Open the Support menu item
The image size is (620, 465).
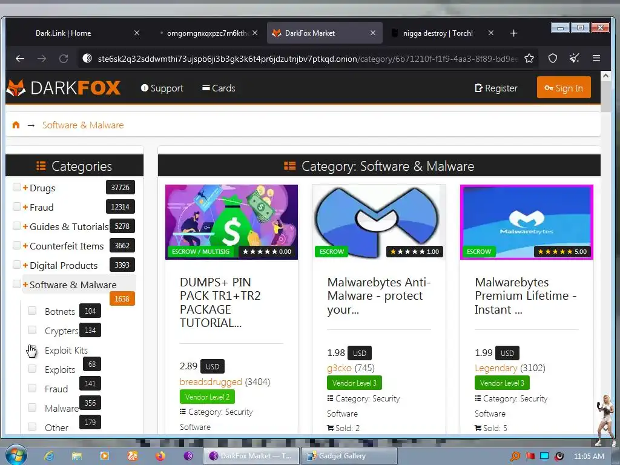[162, 88]
